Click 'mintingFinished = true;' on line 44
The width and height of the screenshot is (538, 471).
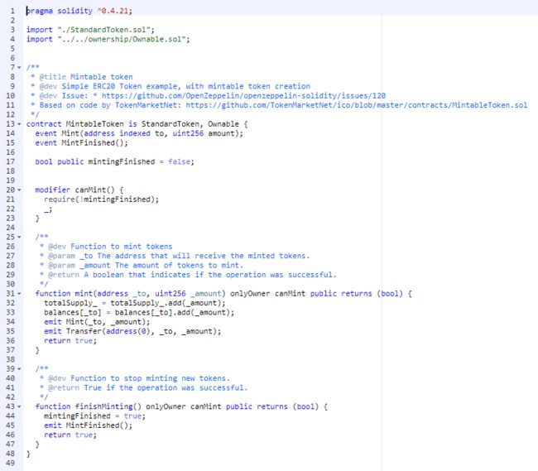[94, 416]
